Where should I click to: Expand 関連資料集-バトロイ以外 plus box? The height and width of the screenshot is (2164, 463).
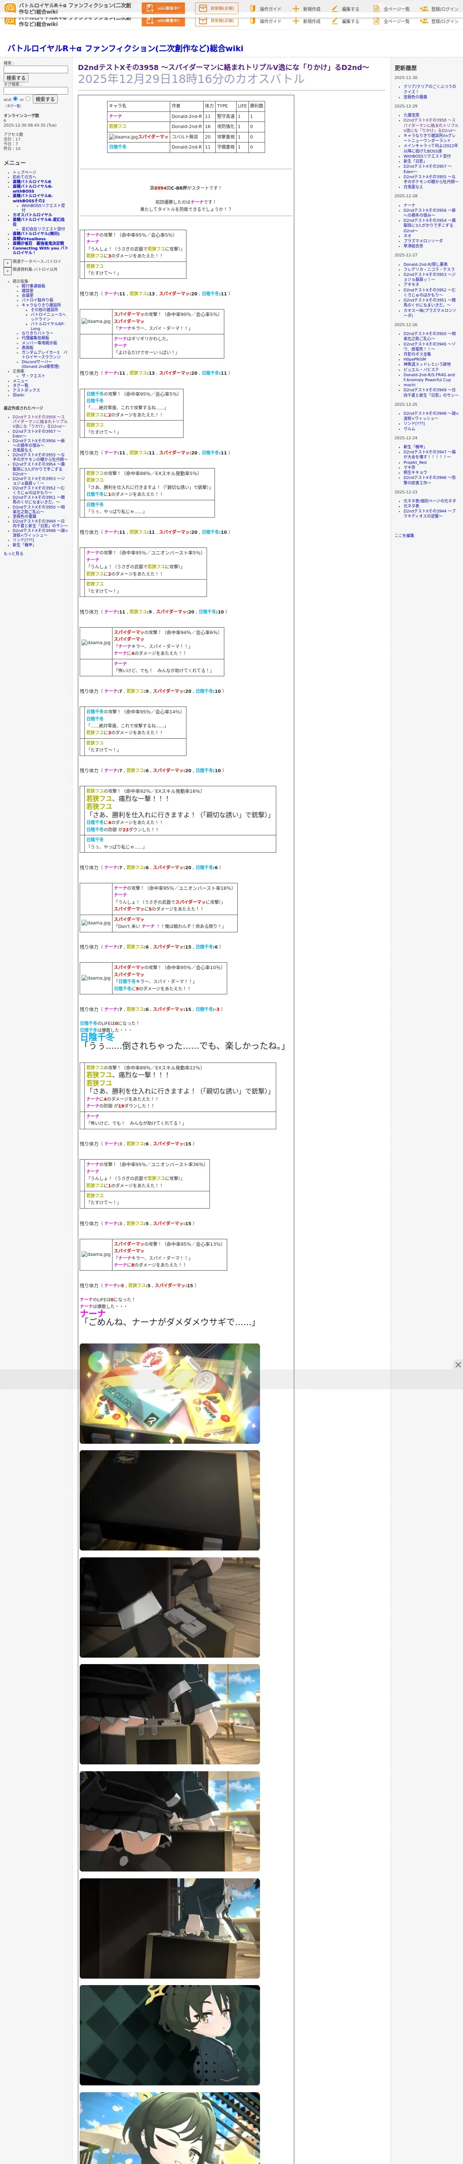tap(7, 271)
